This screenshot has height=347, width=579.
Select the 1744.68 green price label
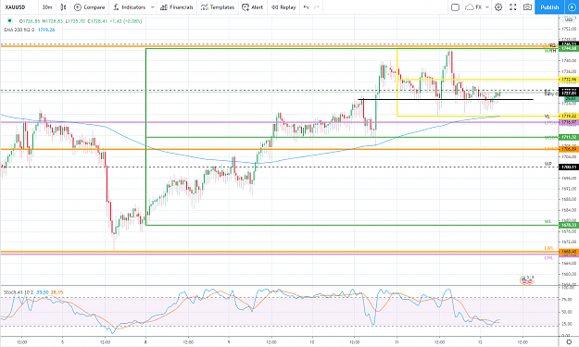tap(569, 48)
